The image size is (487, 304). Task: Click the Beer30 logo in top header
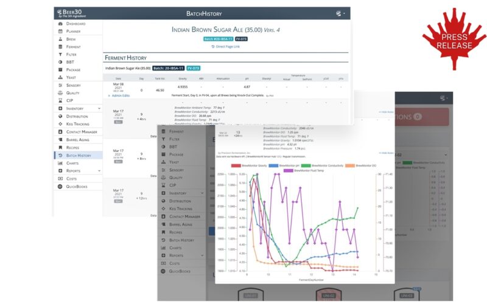click(71, 13)
